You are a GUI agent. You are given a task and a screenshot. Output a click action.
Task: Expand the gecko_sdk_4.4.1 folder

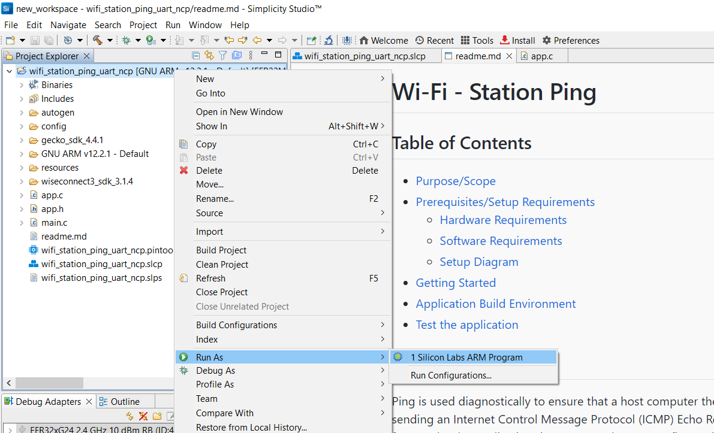tap(22, 140)
